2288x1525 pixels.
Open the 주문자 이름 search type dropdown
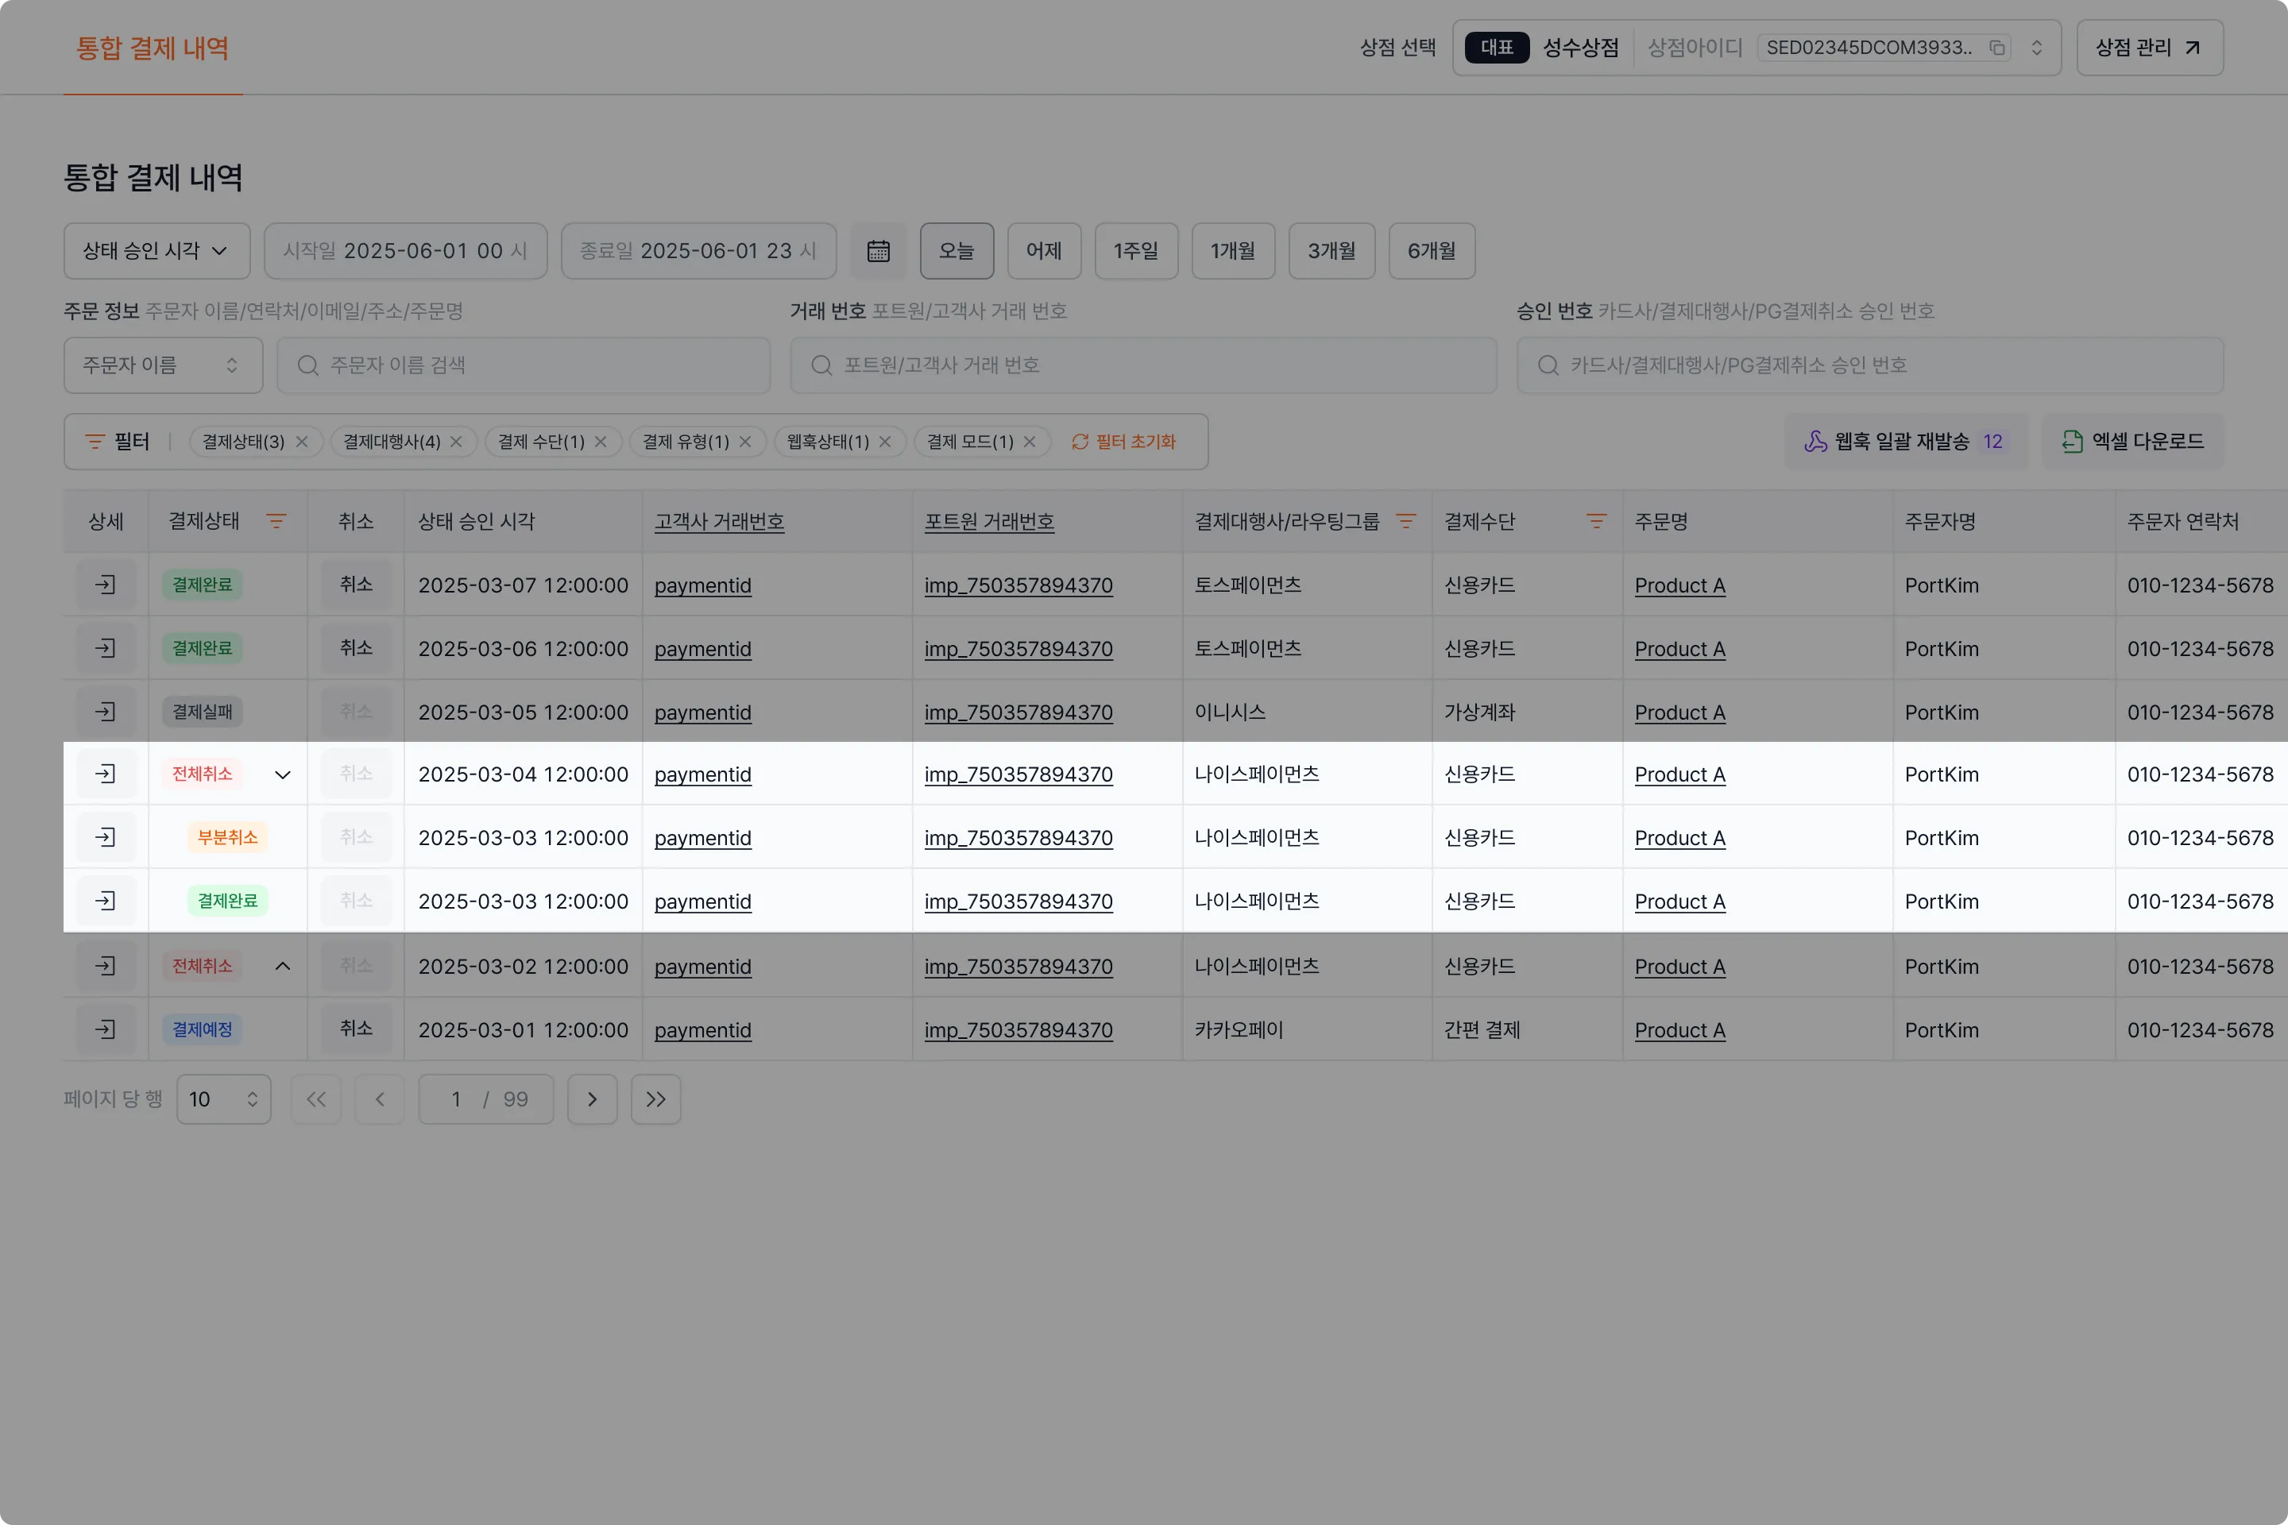(162, 365)
